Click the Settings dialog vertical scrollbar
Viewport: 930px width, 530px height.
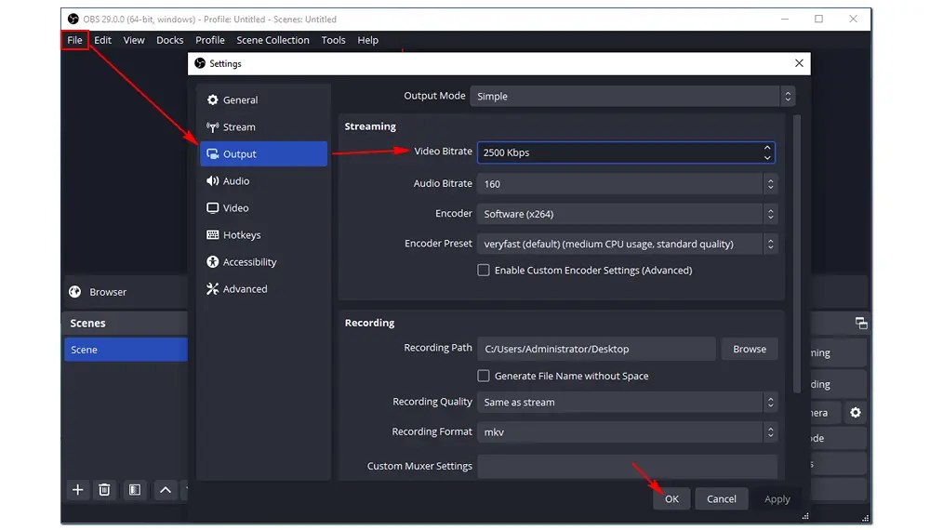tap(797, 253)
